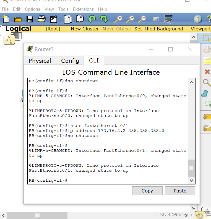Select the Delete tool red X
The height and width of the screenshot is (219, 211).
coord(207,72)
